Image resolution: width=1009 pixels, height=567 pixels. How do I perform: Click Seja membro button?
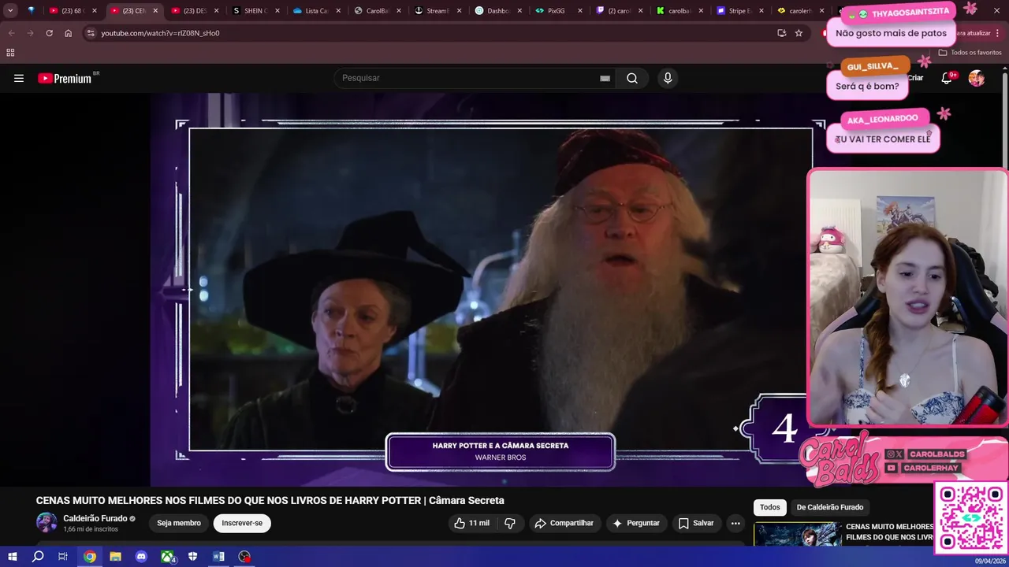179,523
